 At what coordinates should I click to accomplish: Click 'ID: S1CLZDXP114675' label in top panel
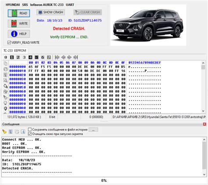pos(85,20)
